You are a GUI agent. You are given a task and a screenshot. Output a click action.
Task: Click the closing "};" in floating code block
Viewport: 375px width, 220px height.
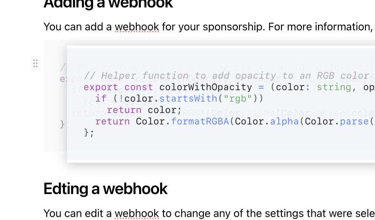click(x=89, y=133)
